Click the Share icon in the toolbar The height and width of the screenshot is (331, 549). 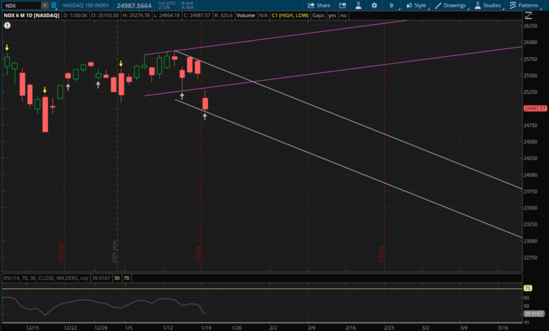(x=319, y=5)
